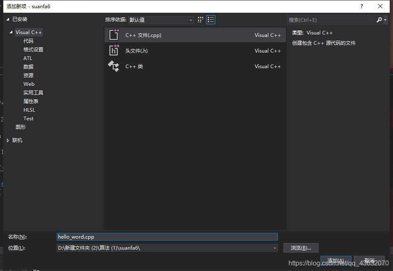
Task: Collapse the Visual C++ tree node
Action: pyautogui.click(x=11, y=32)
